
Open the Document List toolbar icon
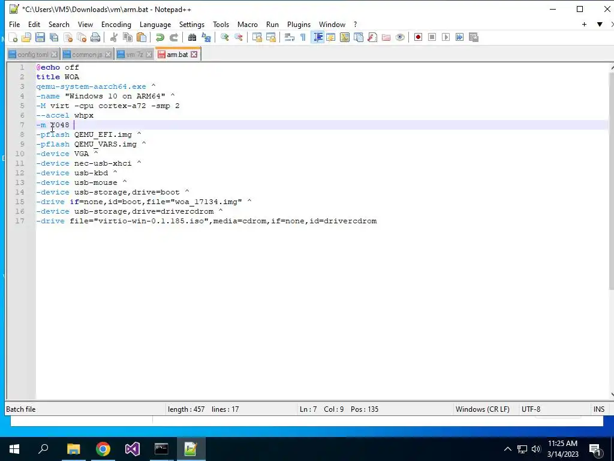tap(359, 37)
